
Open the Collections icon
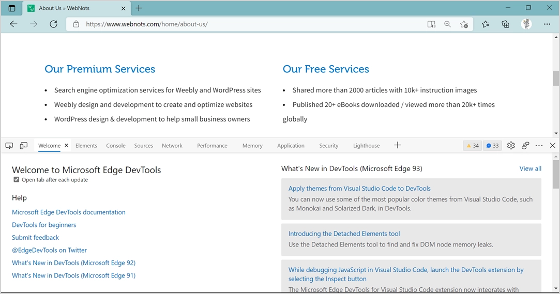(506, 24)
